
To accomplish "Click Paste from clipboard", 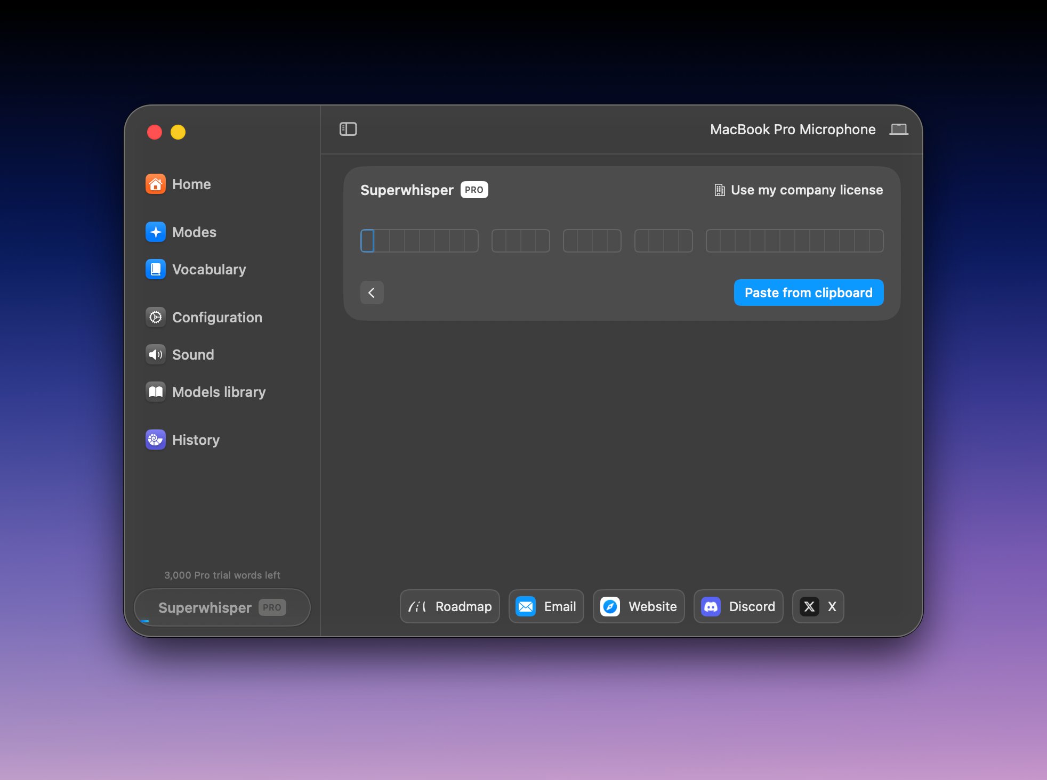I will pos(809,292).
